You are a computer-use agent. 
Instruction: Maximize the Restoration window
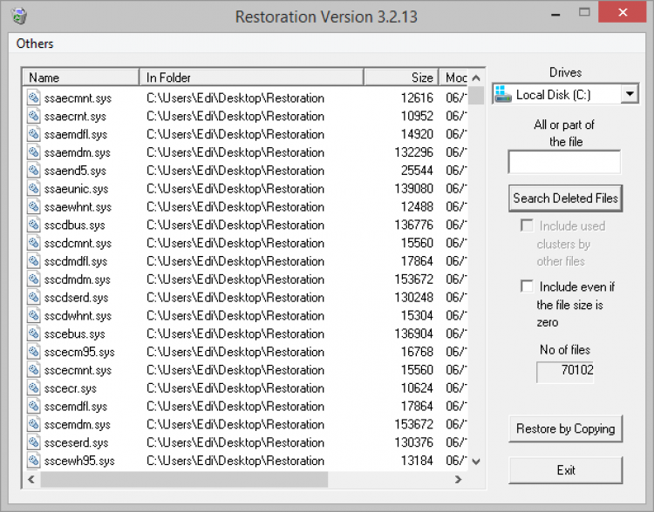[x=584, y=12]
